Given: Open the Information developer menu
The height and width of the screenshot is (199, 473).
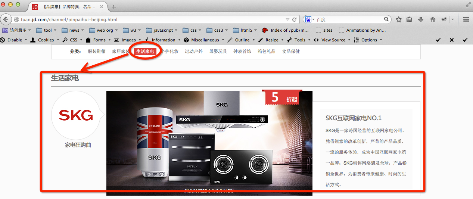Looking at the screenshot, I should pyautogui.click(x=162, y=40).
